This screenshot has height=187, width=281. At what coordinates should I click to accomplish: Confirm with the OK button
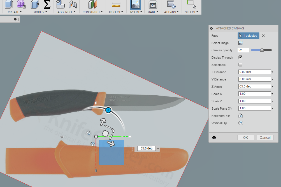[x=245, y=137]
